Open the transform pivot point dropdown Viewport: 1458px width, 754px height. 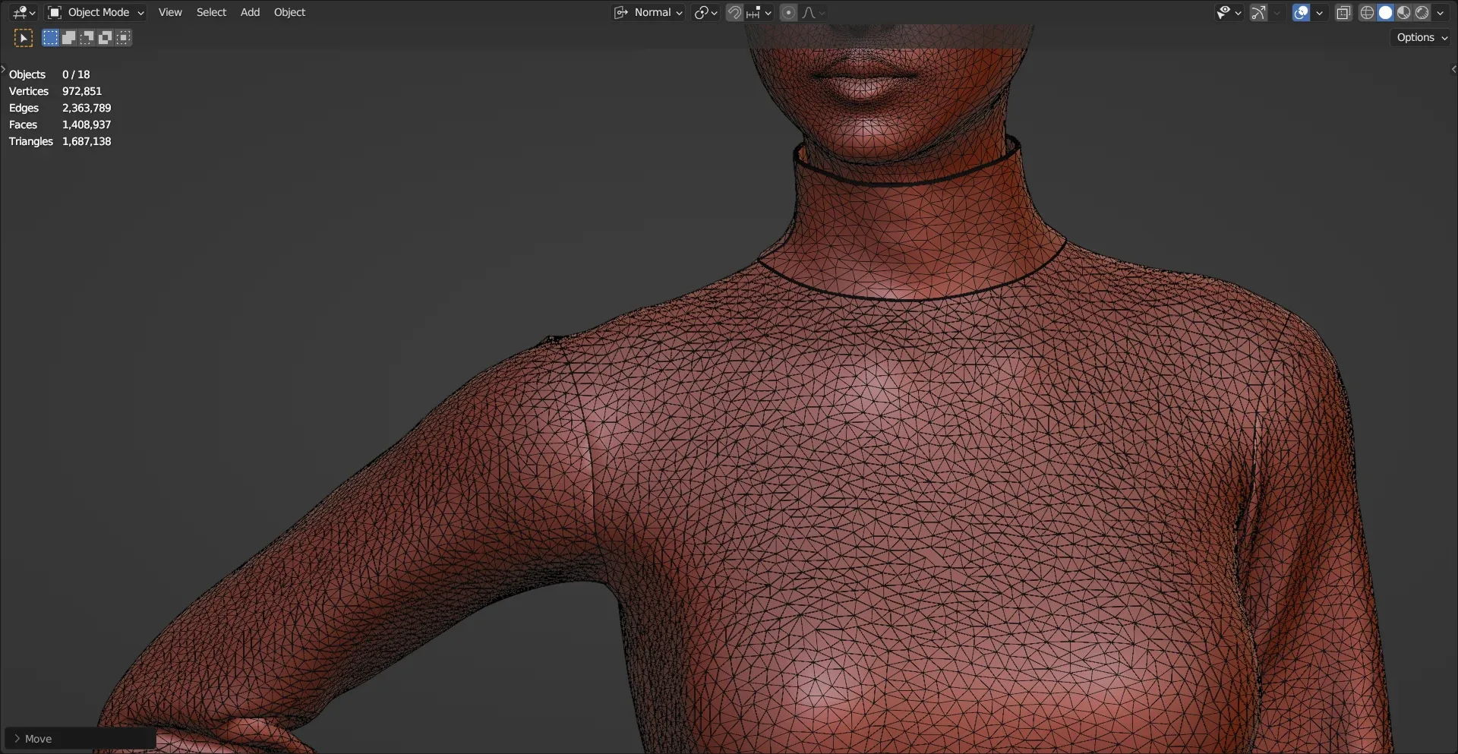coord(705,12)
